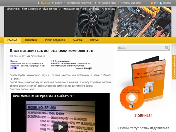This screenshot has height=132, width=176.
Task: Click video title Блок питания: как правильно выбрать
Action: tap(44, 96)
